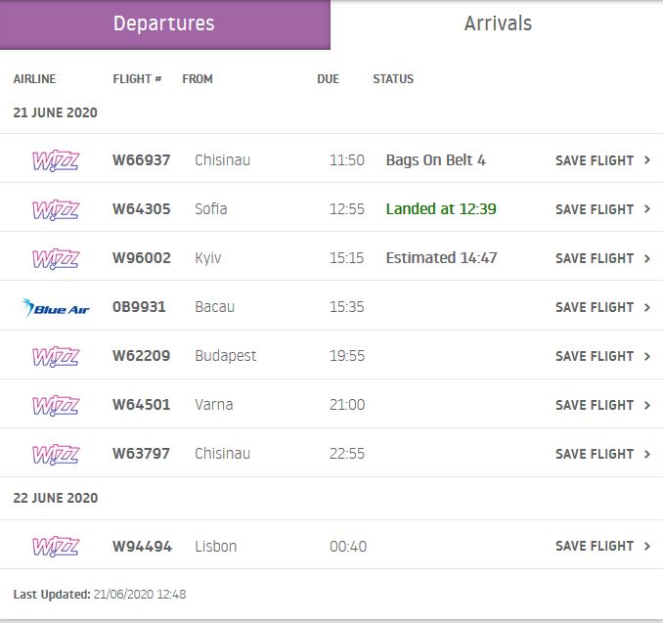The height and width of the screenshot is (623, 663).
Task: Expand the chevron on the Chisinau 11:50 row
Action: click(647, 159)
